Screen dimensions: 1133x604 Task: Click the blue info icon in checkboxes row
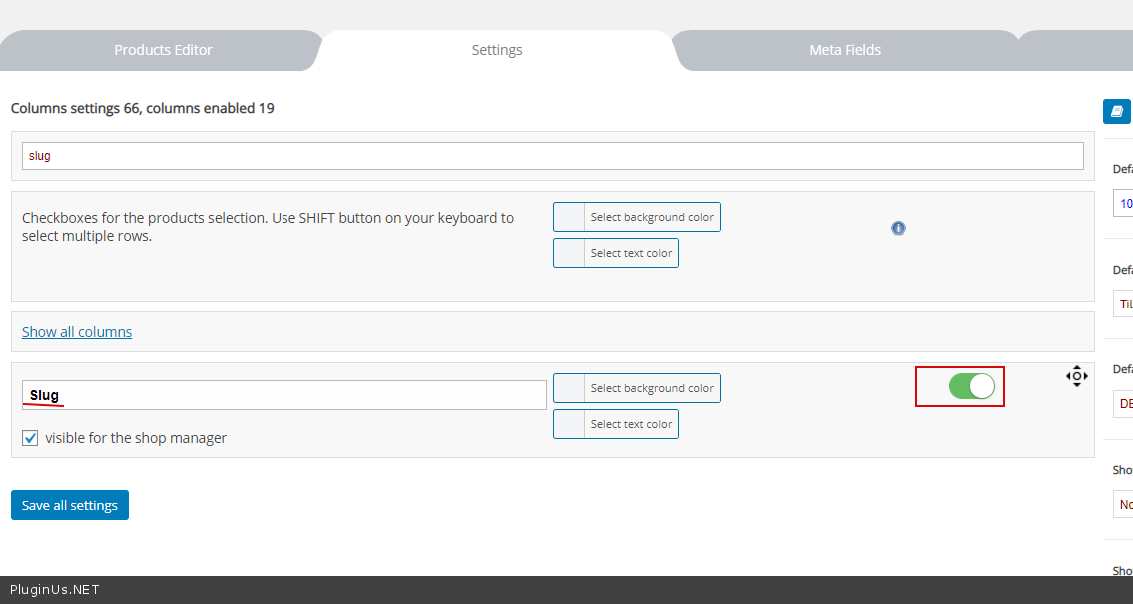[x=898, y=228]
